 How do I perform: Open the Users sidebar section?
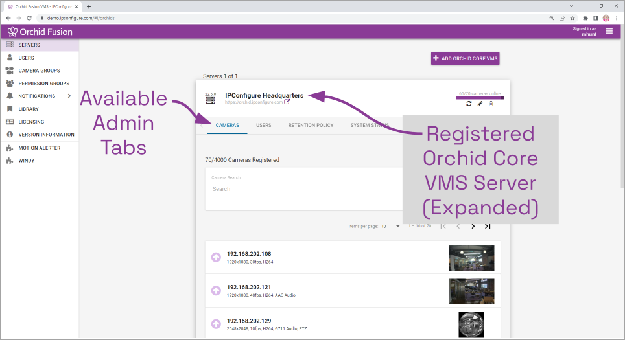(40, 58)
